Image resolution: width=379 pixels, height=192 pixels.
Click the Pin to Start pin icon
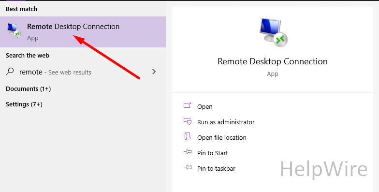188,152
